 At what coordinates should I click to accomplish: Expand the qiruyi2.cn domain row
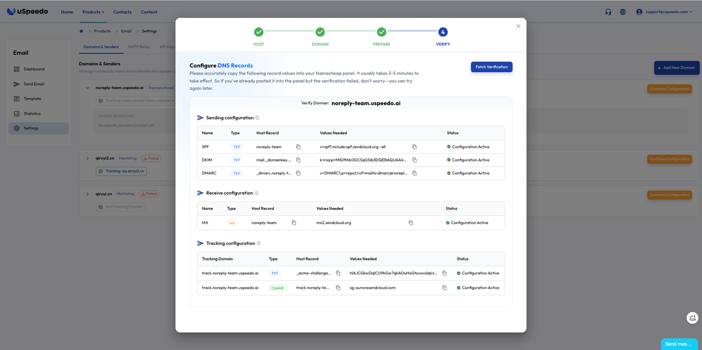[88, 158]
